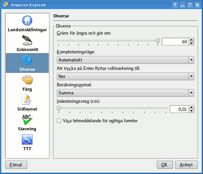
Task: Enable Visa felmeddelande för ogiltiga formler
Action: [x=59, y=121]
